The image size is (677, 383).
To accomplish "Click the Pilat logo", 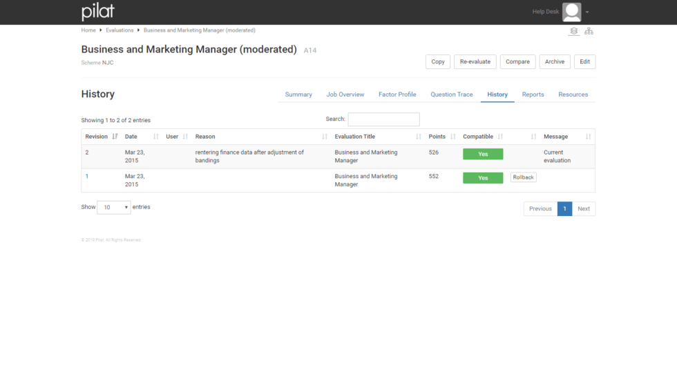I will coord(98,12).
